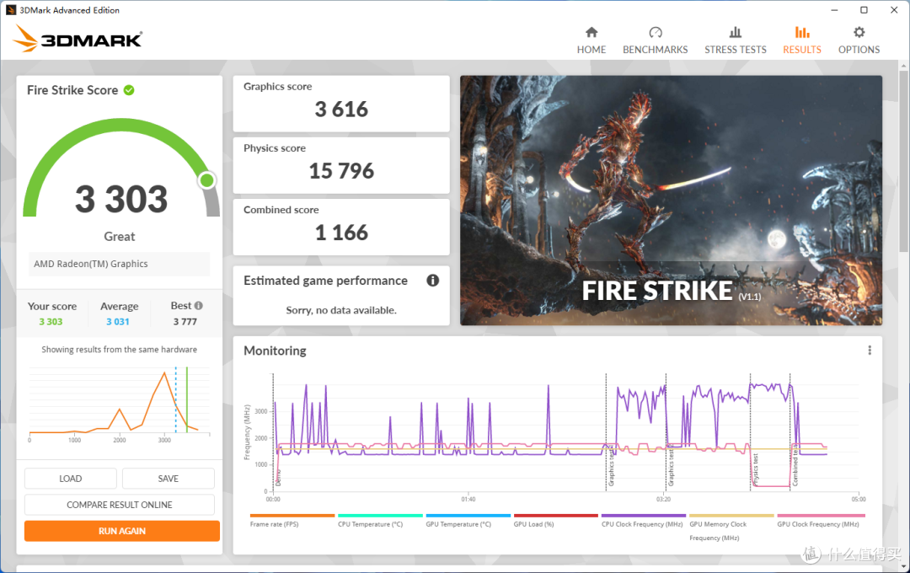This screenshot has height=573, width=910.
Task: Toggle the GPU Load (%) legend
Action: (x=555, y=520)
